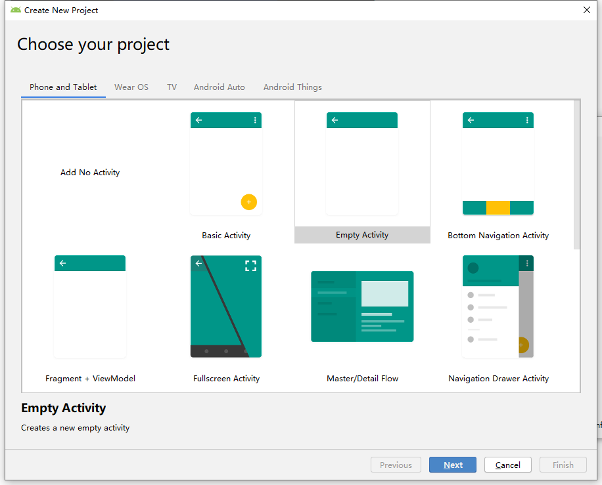Click the Basic Activity label
Screen dimensions: 602x485
tap(226, 236)
